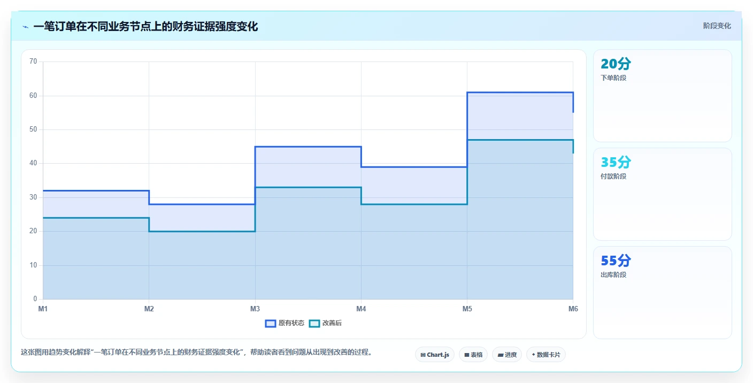Open the 20分 下单阶段 card

click(x=662, y=96)
